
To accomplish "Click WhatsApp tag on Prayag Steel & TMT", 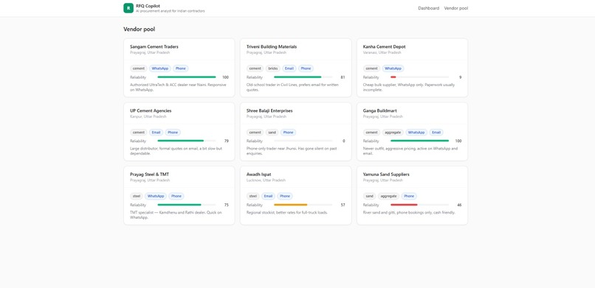I will click(x=156, y=196).
